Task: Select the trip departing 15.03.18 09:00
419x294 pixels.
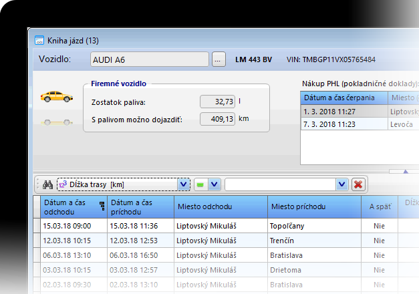Action: (74, 226)
